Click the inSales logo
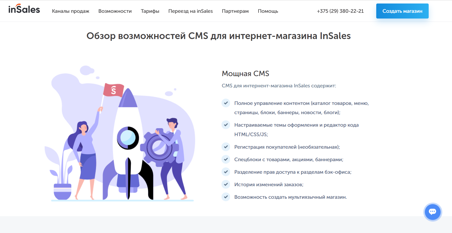Screen dimensions: 452x233 pos(24,9)
